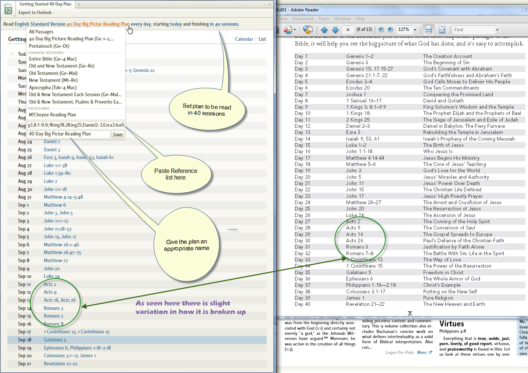The width and height of the screenshot is (528, 373).
Task: Open the Daniel 2 reading link
Action: (52, 142)
